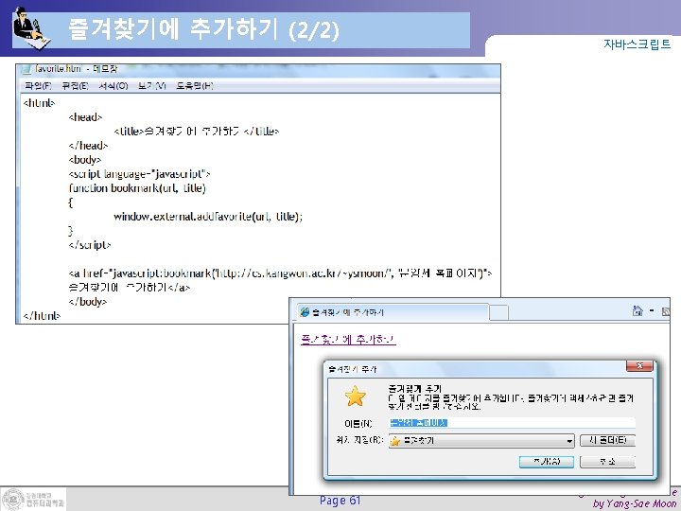Click the code line window.external.addfavorite(url, title);
Viewport: 681px width, 511px height.
click(x=208, y=217)
